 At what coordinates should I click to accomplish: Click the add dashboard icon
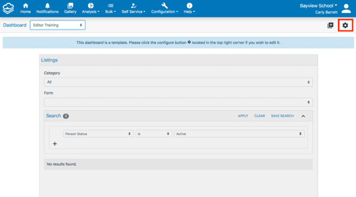(330, 26)
